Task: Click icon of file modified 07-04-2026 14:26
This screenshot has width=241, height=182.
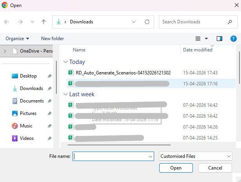Action: (x=71, y=127)
